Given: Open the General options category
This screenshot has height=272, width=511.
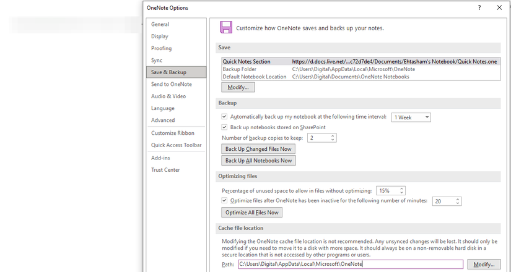Looking at the screenshot, I should [176, 24].
